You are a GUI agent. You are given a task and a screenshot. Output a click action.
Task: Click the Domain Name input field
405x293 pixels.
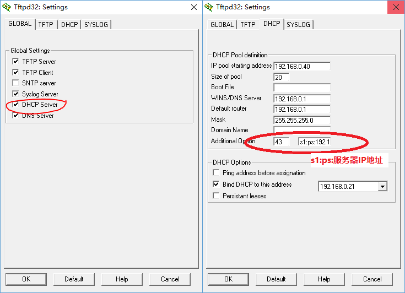click(302, 130)
